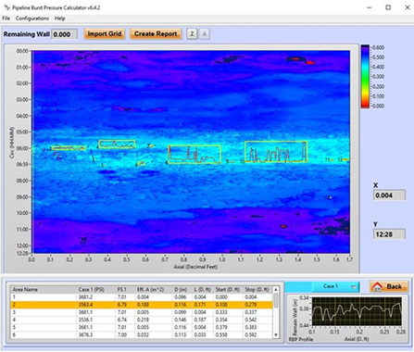
Task: Click the 1.0 tick on the axial axis
Action: click(221, 259)
